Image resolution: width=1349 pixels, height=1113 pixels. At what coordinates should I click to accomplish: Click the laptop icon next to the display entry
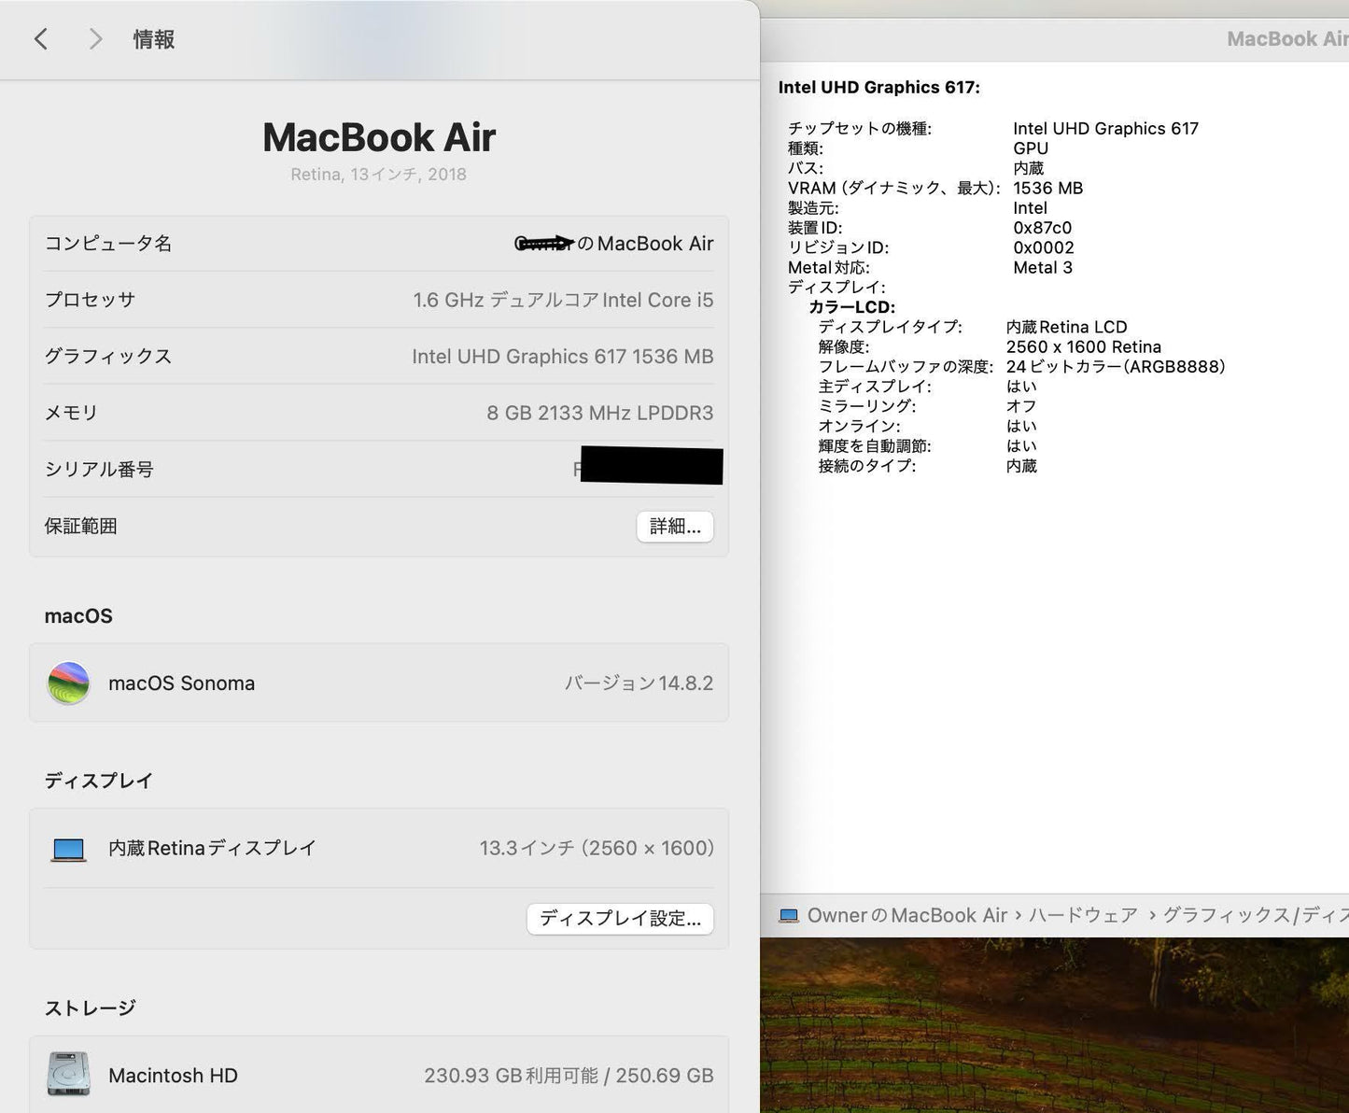pyautogui.click(x=68, y=848)
